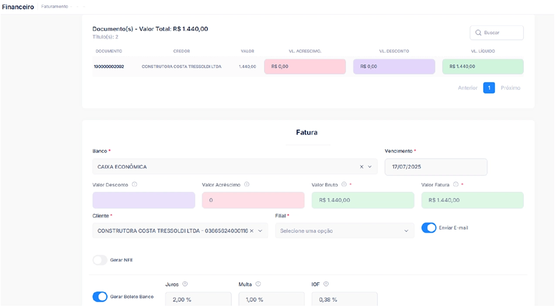
Task: Click the info icon next to Multa
Action: point(258,284)
